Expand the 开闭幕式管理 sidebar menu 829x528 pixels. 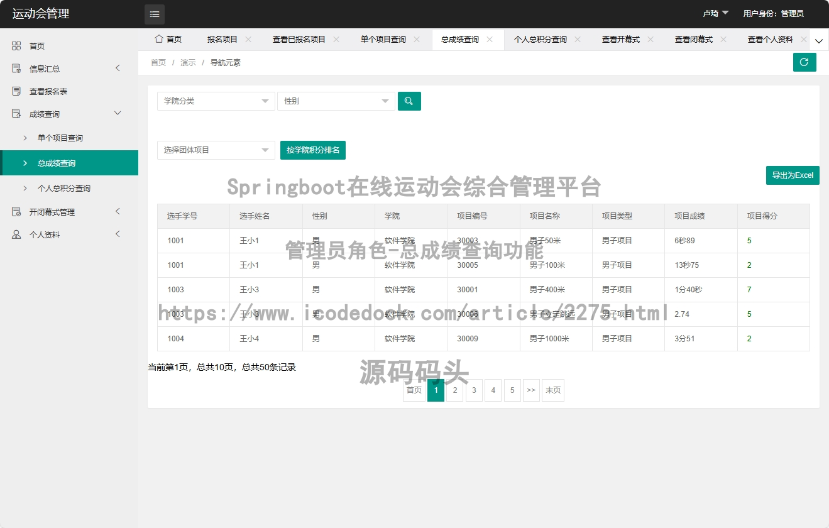click(x=118, y=211)
